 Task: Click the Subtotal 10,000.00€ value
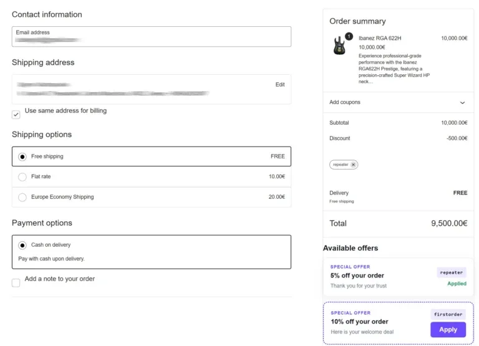(454, 122)
